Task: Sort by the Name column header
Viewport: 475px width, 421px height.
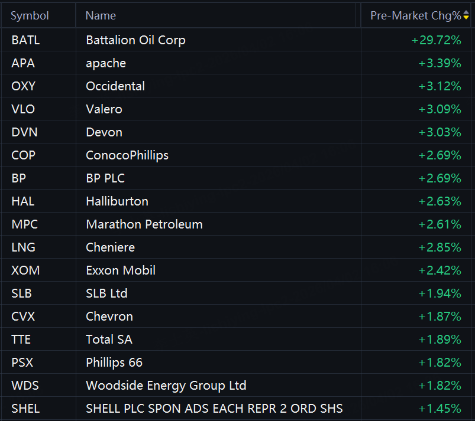Action: 101,16
